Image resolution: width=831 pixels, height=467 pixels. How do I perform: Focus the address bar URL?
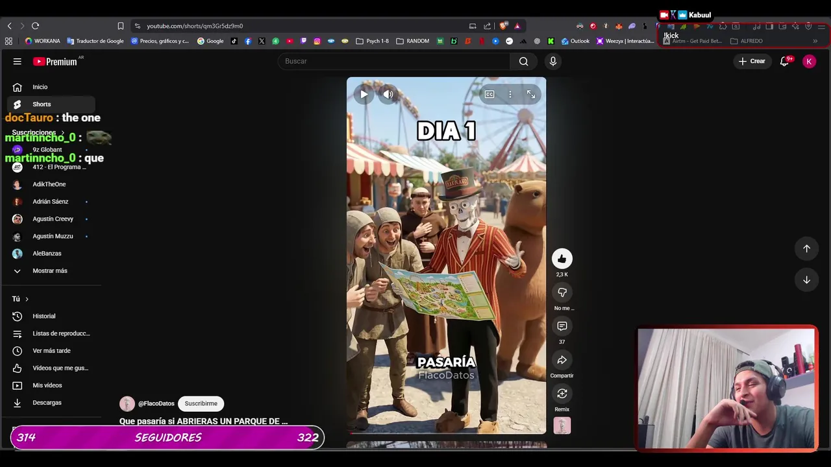pyautogui.click(x=195, y=26)
